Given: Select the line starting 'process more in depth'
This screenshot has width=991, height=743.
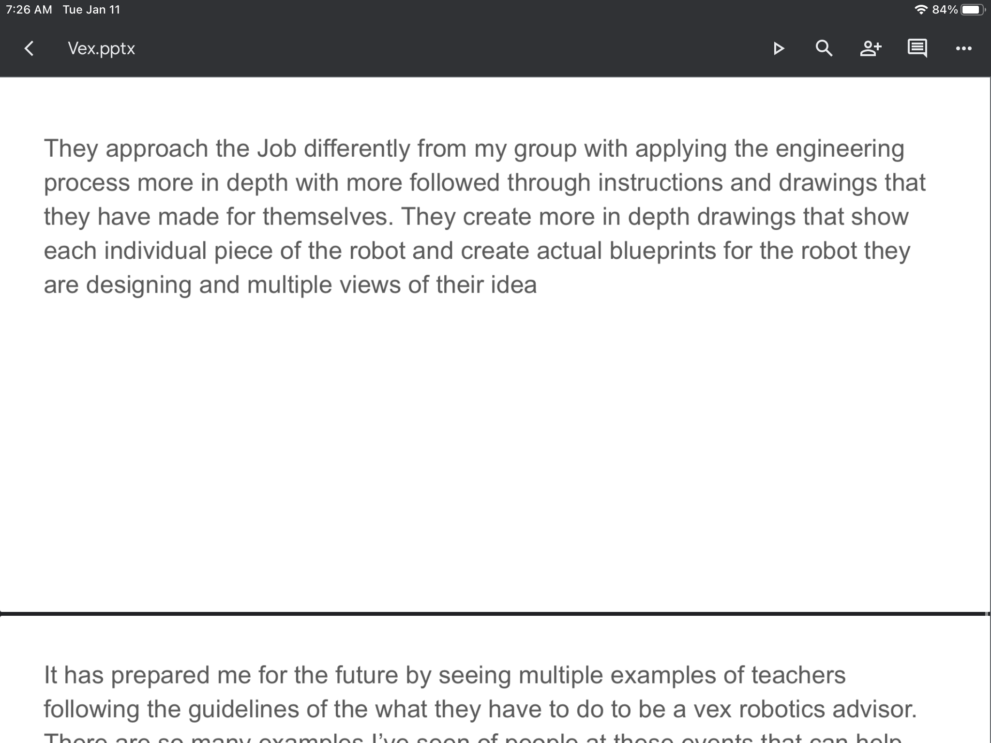Looking at the screenshot, I should click(x=485, y=183).
